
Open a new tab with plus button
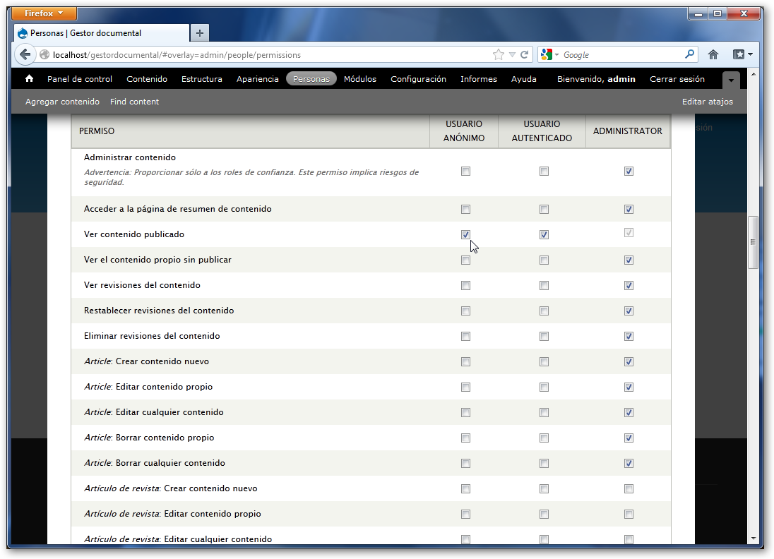tap(200, 33)
